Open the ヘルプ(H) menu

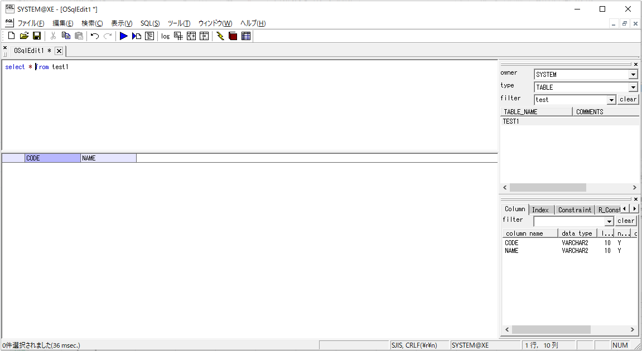tap(253, 23)
